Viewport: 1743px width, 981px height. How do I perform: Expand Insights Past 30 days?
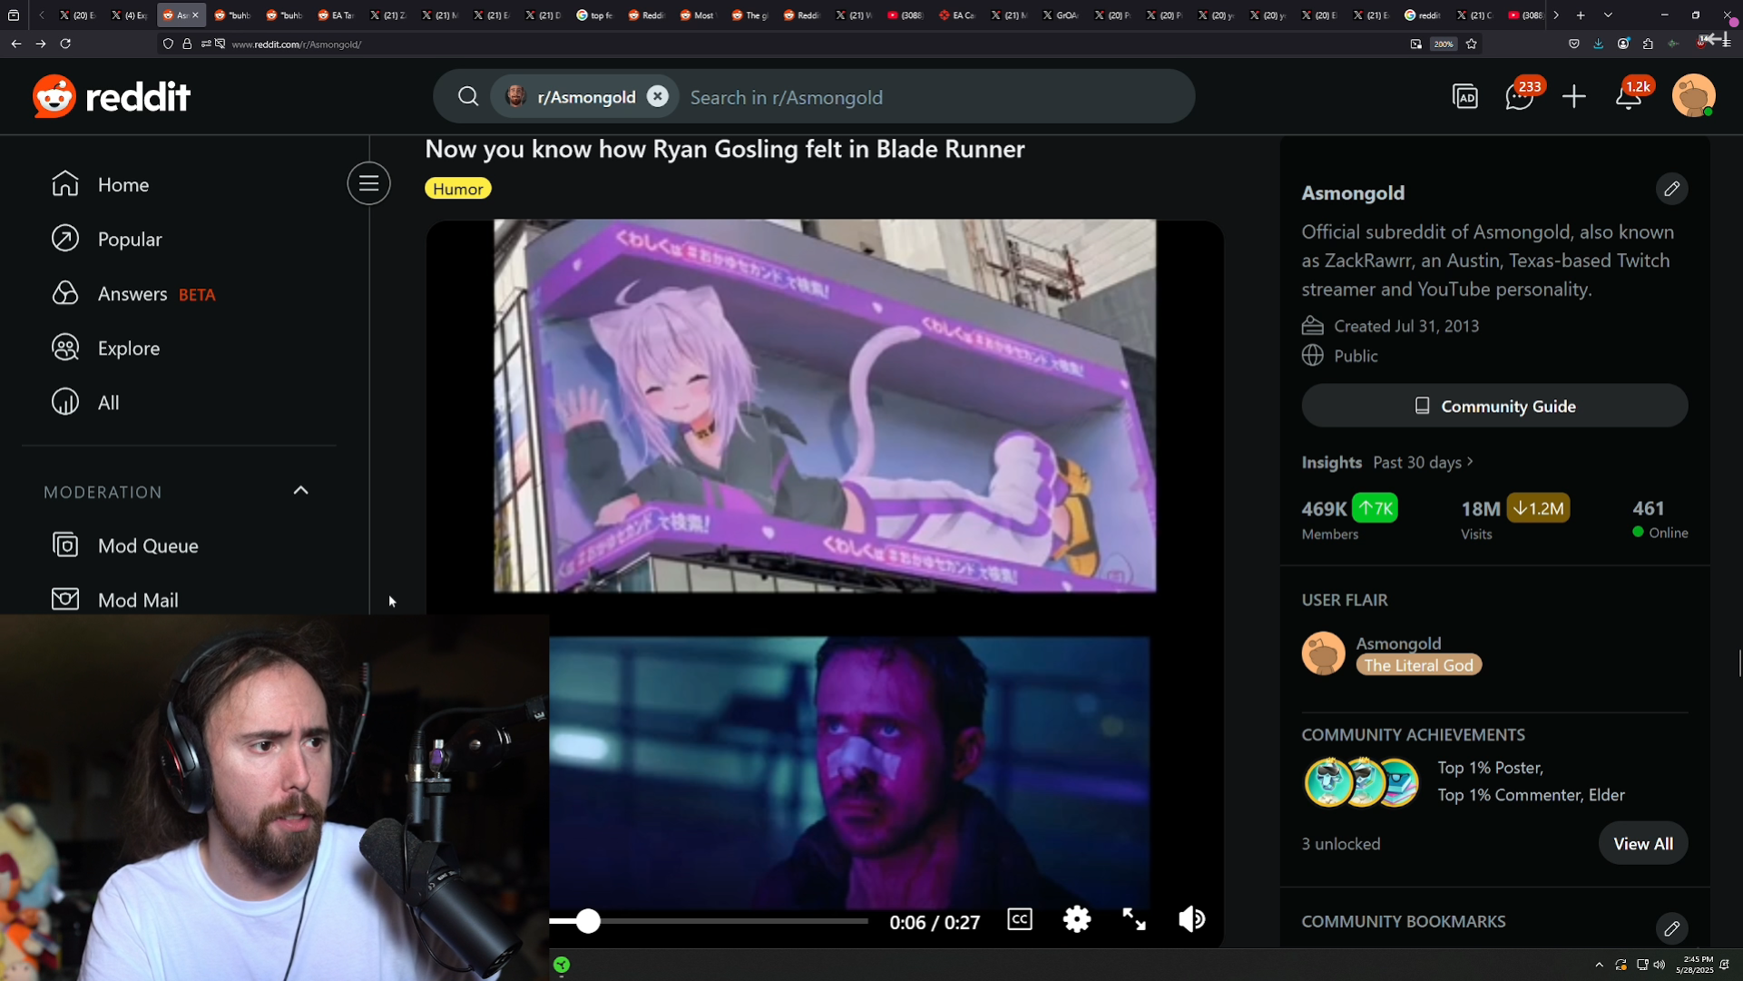point(1423,463)
